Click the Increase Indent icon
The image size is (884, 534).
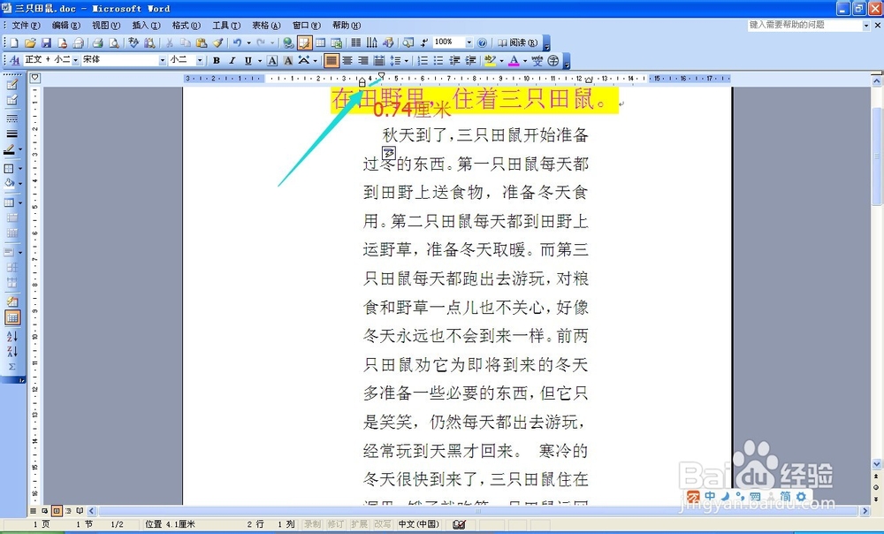[471, 60]
